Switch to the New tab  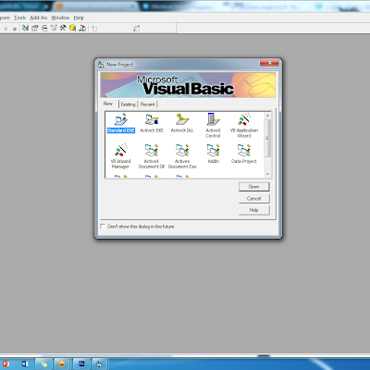[108, 104]
